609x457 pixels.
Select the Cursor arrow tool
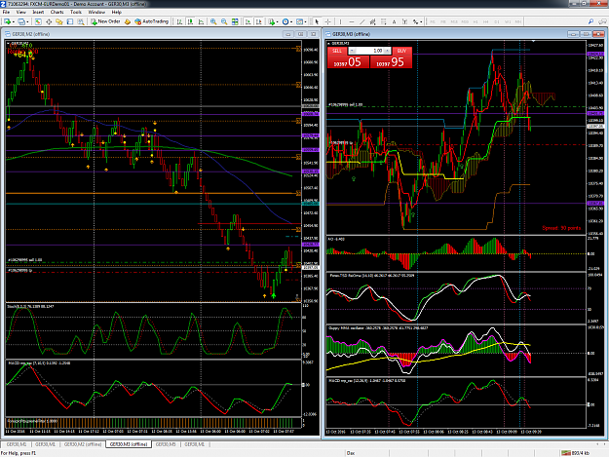[x=317, y=21]
